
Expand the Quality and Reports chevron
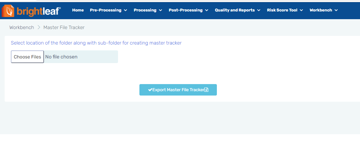259,10
